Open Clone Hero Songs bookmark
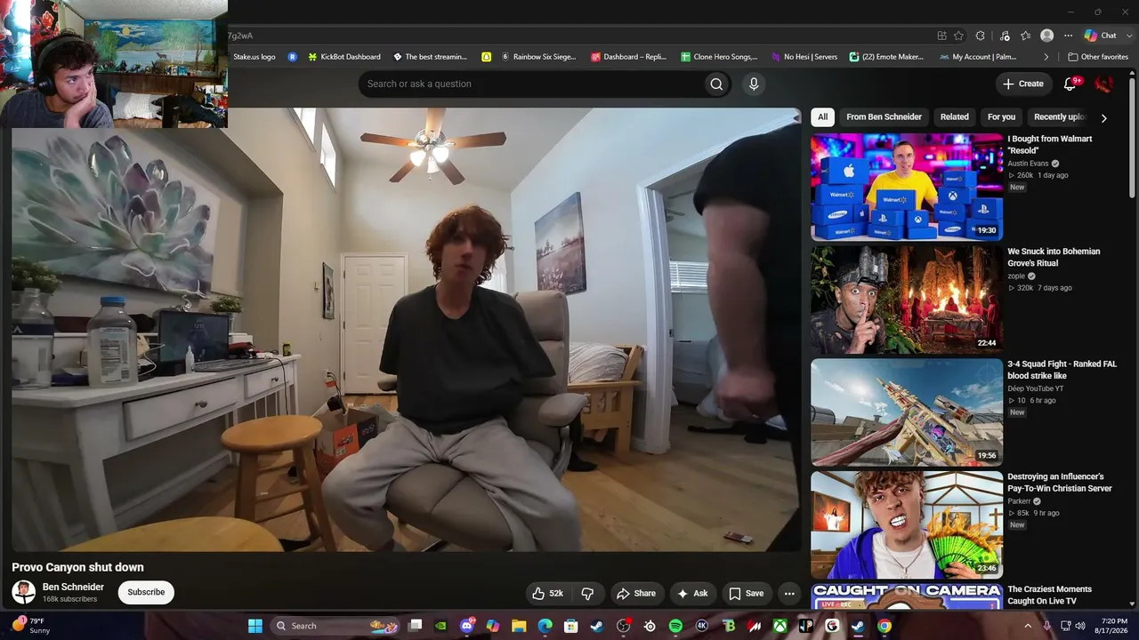 [x=719, y=57]
